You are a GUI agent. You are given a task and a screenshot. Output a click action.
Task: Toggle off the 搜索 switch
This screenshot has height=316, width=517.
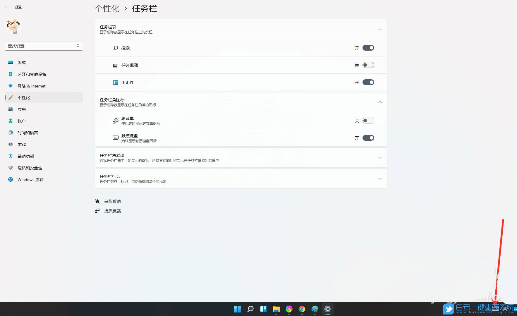[x=368, y=48]
